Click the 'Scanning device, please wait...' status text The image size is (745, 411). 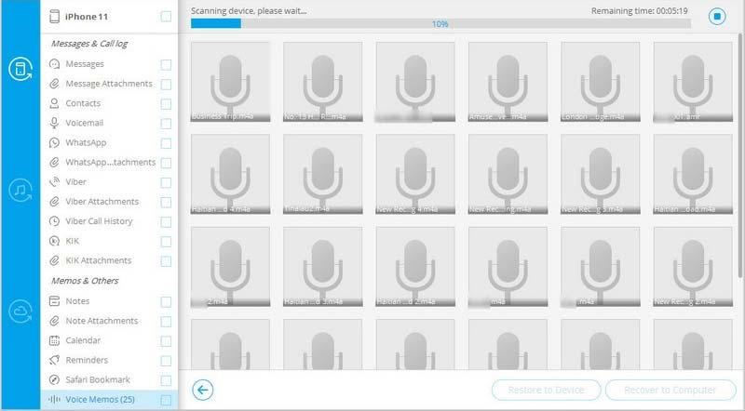tap(249, 11)
